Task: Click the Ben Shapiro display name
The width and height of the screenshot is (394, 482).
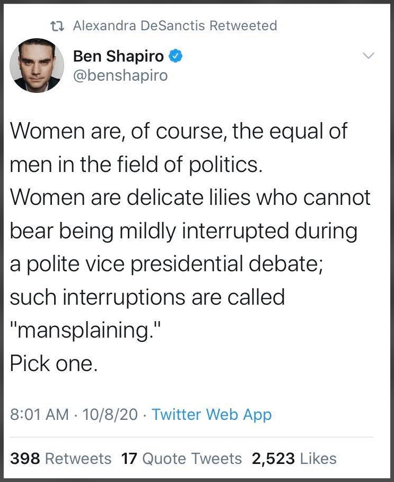Action: coord(118,55)
